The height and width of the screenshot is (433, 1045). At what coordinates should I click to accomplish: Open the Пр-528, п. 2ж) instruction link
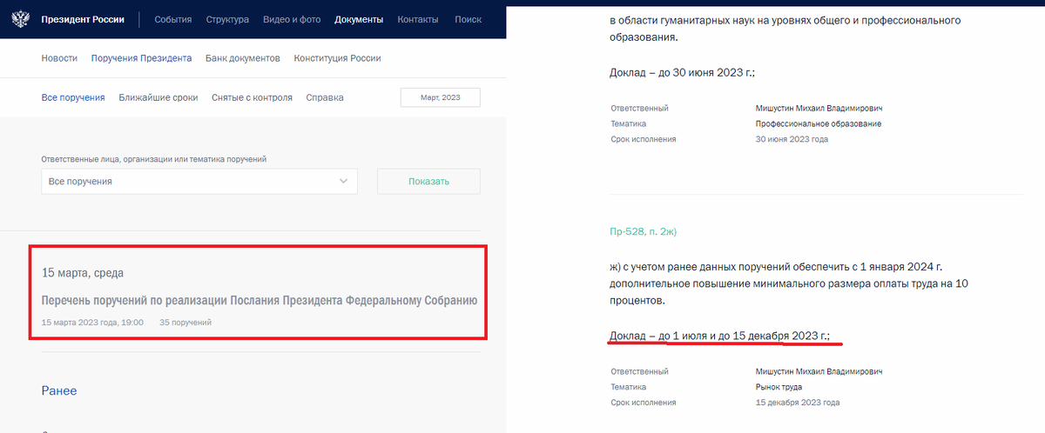(644, 232)
